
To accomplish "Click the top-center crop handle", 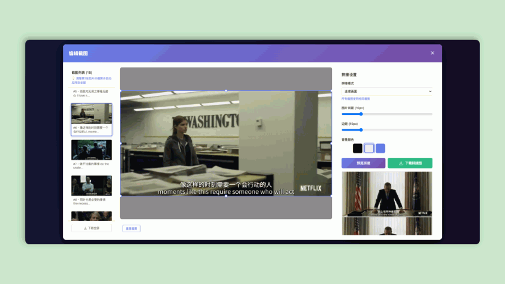I will point(226,91).
